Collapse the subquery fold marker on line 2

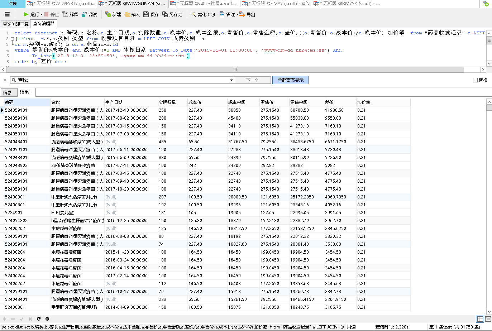click(12, 39)
